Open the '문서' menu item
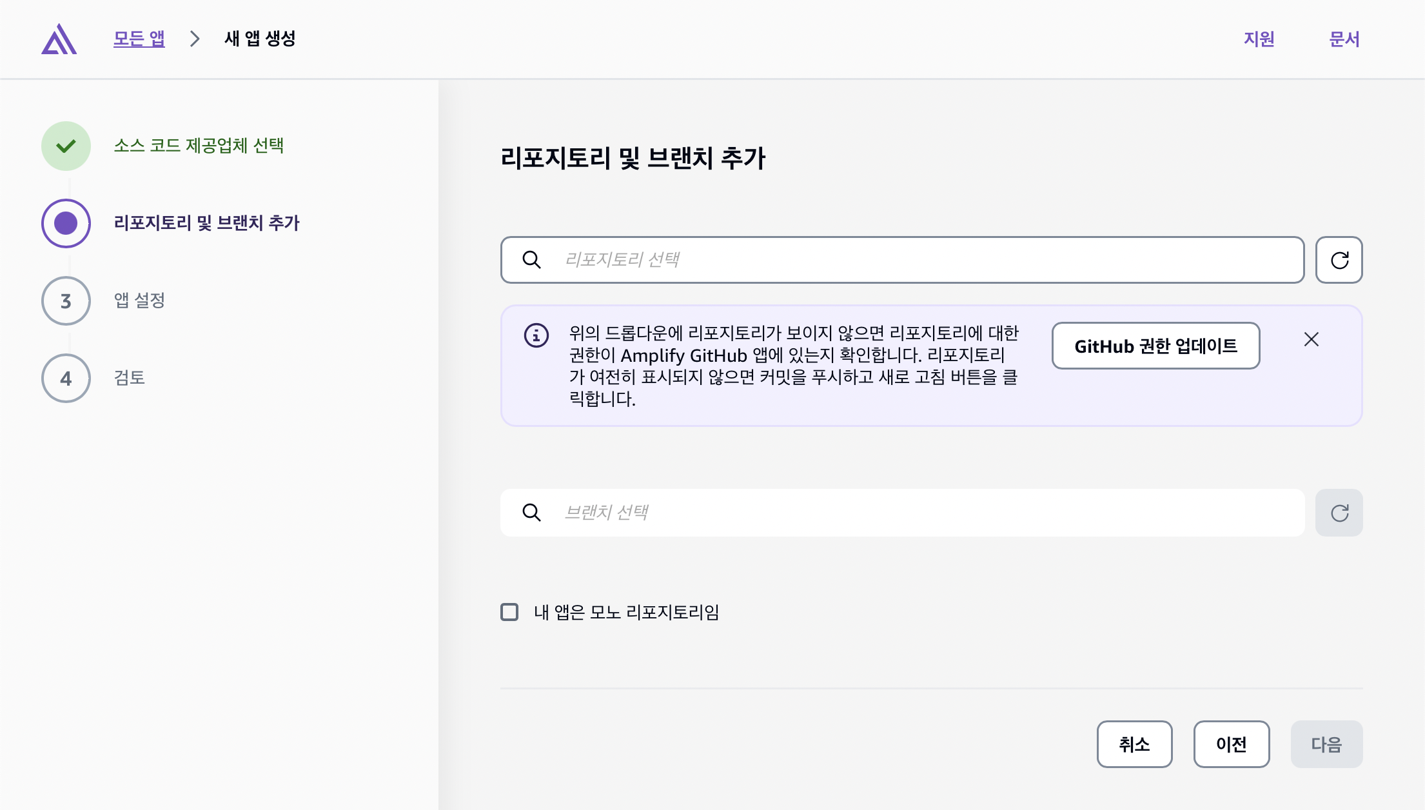 click(x=1344, y=39)
